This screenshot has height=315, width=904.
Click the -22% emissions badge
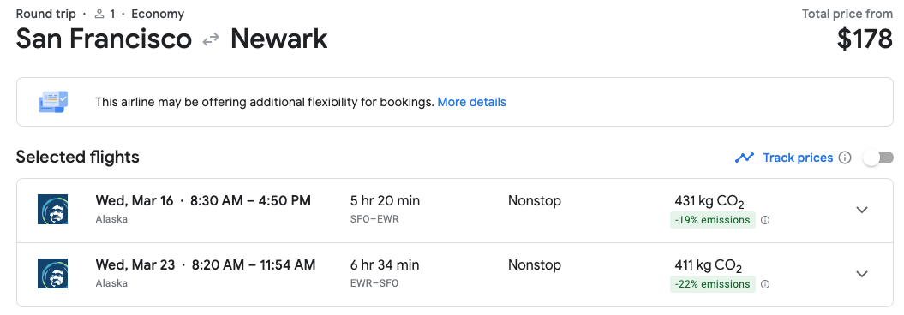tap(713, 284)
